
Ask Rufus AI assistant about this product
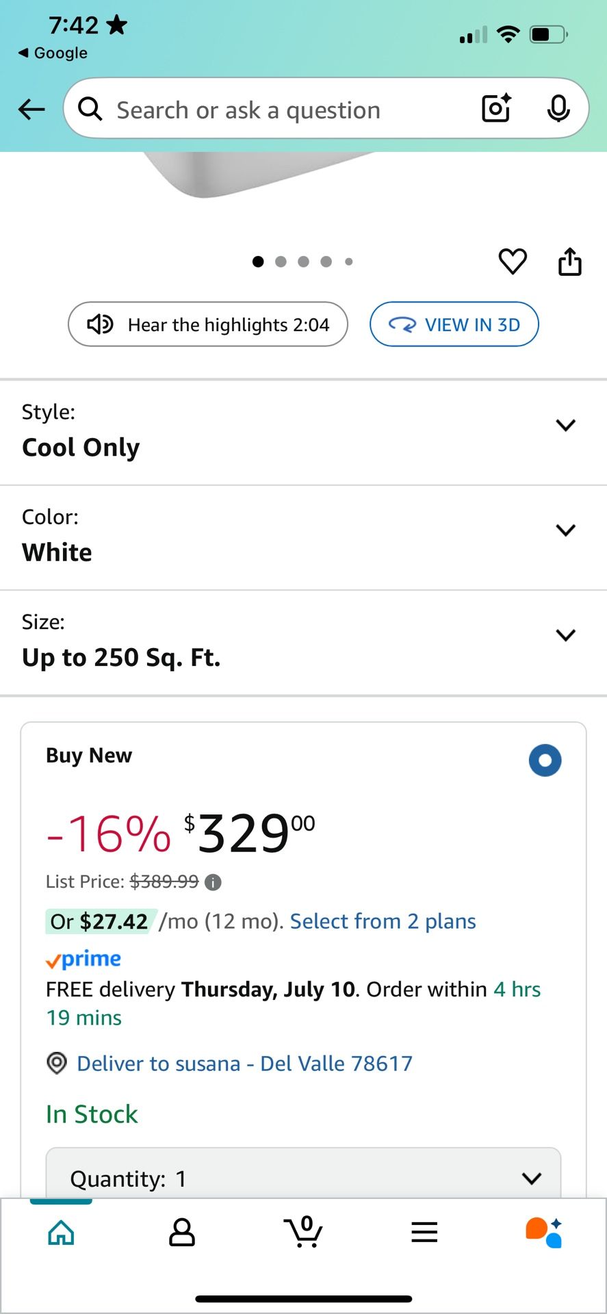click(x=544, y=1232)
